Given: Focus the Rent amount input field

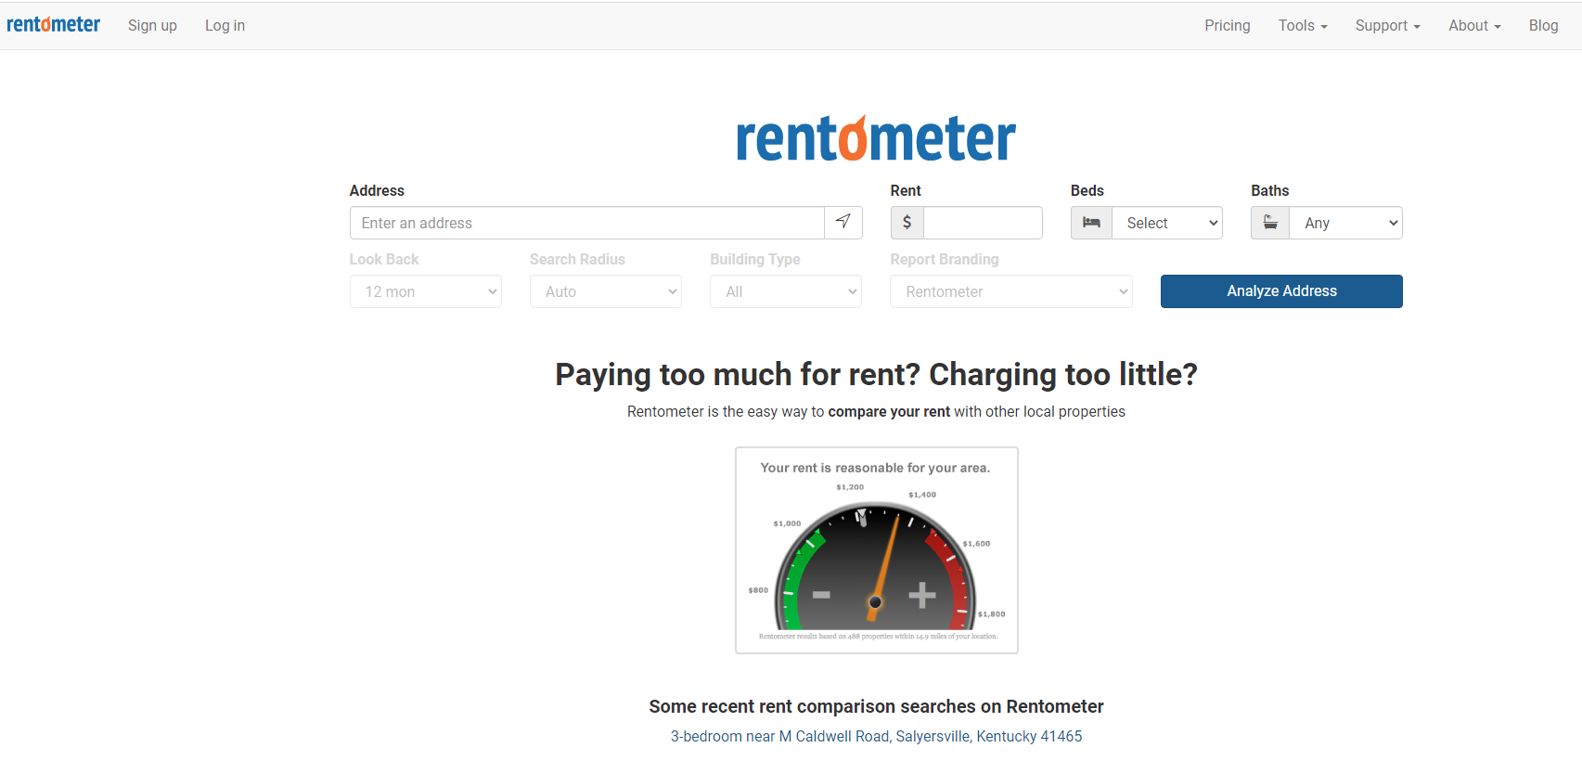Looking at the screenshot, I should click(x=983, y=223).
